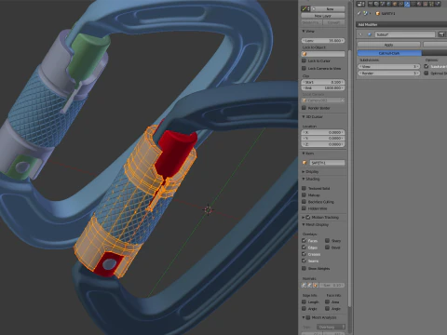
Task: Toggle the Motion Tracking panel checkbox
Action: coord(308,217)
